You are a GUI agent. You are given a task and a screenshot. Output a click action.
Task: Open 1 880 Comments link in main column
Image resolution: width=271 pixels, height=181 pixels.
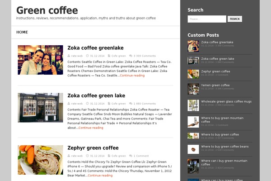pyautogui.click(x=145, y=104)
